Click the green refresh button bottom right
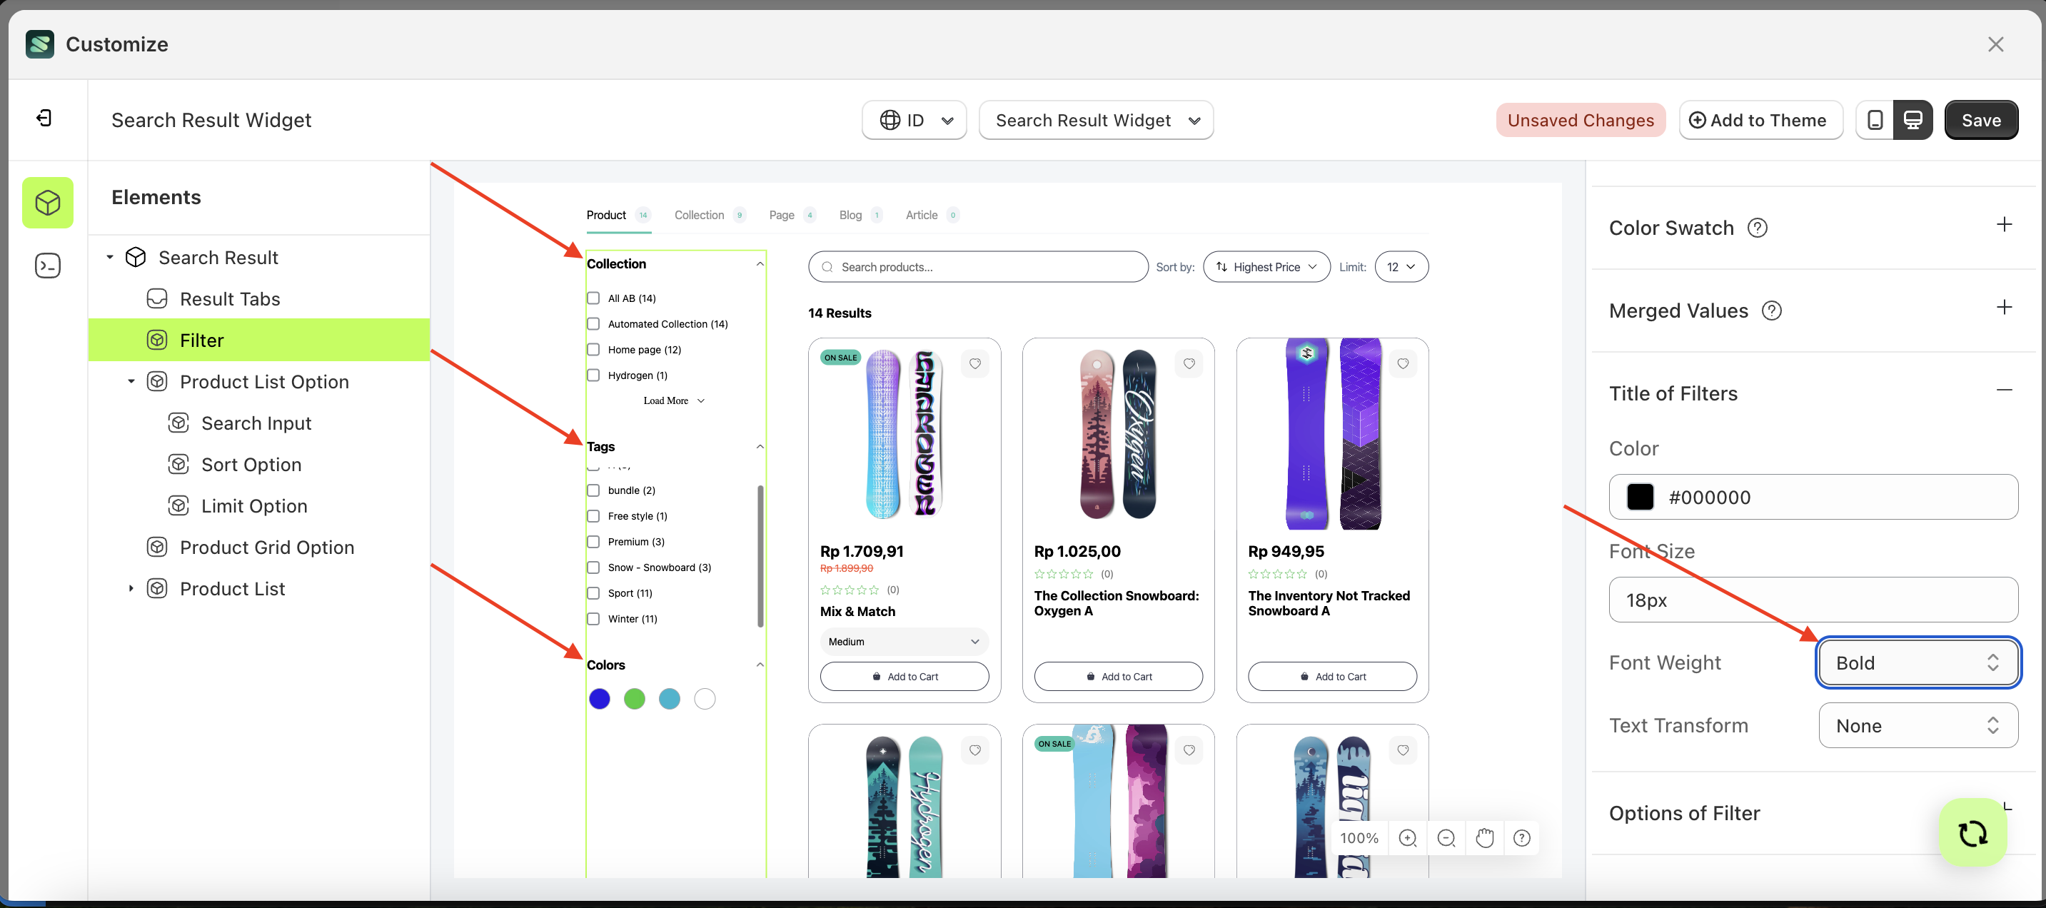 click(x=1973, y=832)
